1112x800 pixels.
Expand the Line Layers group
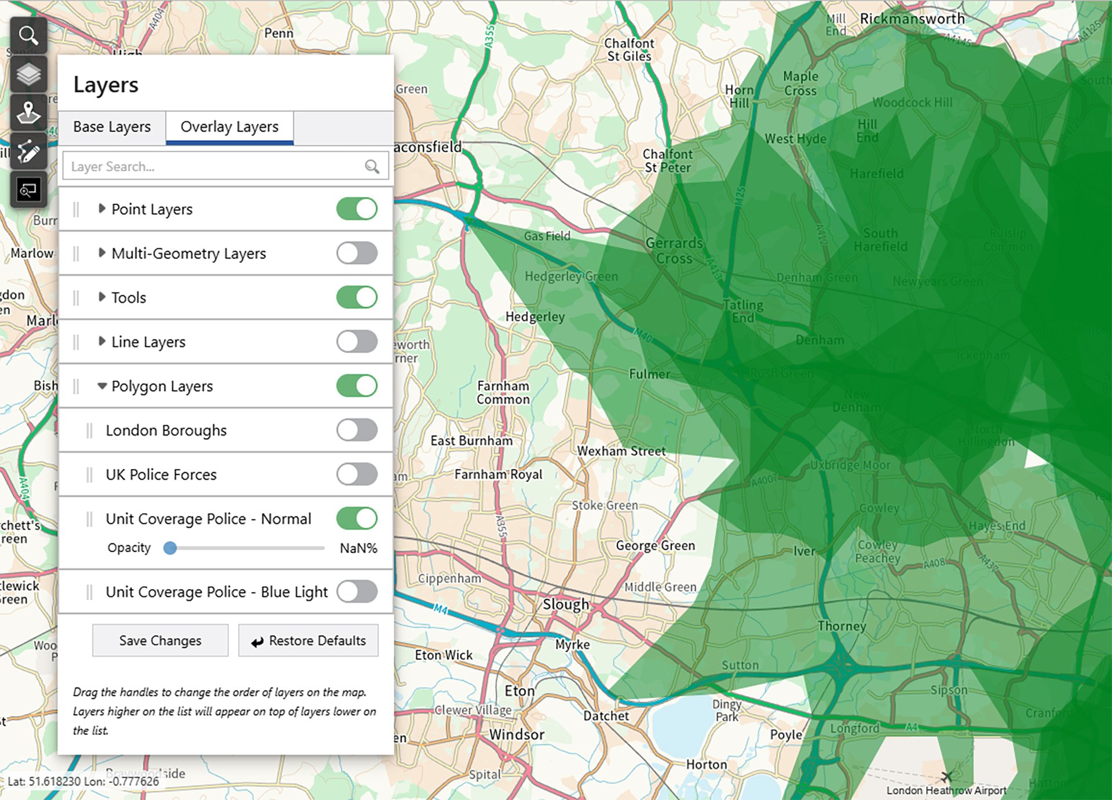coord(102,341)
